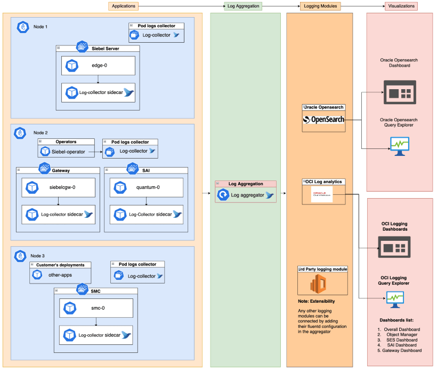Select the Applications header label

tap(124, 6)
